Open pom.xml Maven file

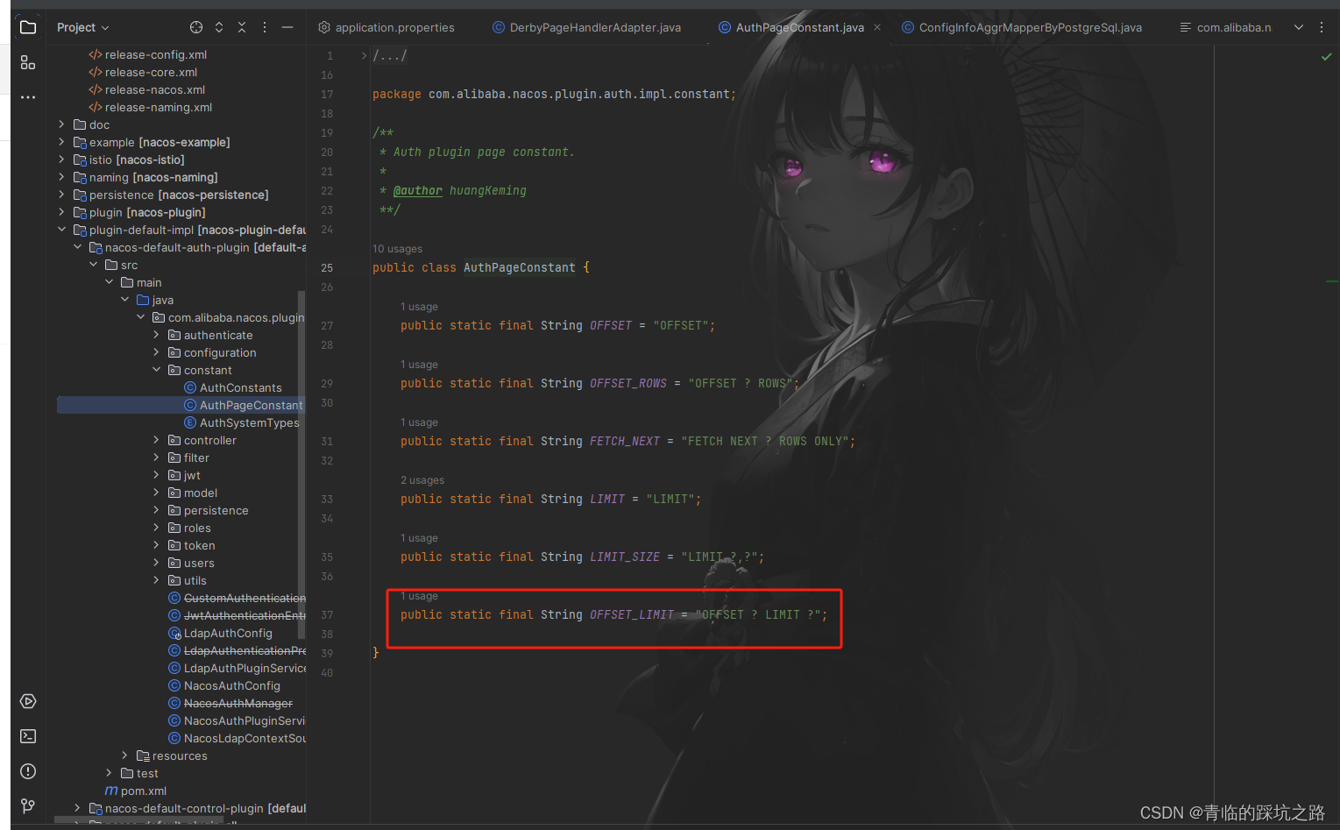[136, 791]
